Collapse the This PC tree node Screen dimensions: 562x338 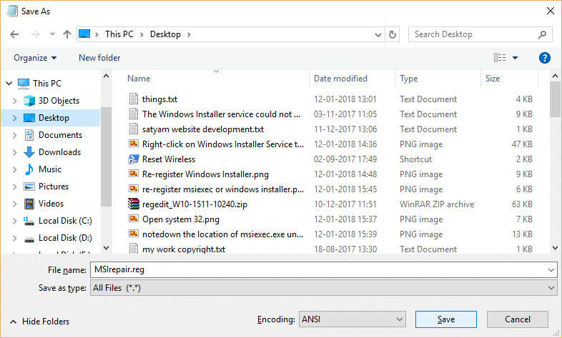pos(9,84)
